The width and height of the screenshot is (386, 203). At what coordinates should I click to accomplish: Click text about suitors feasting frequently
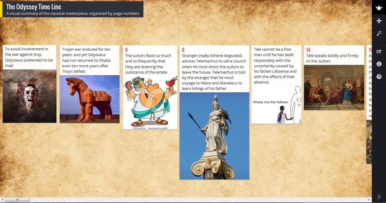pyautogui.click(x=148, y=64)
